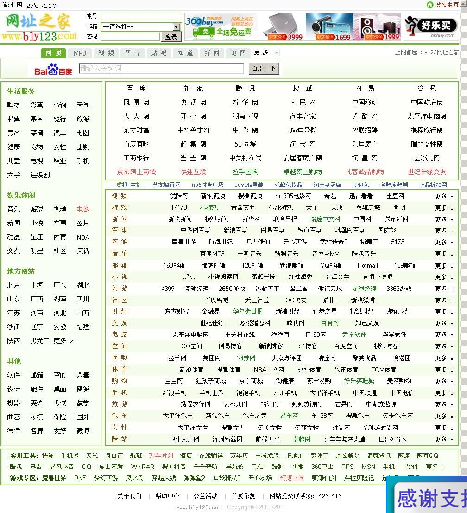Expand 更多 for the 邮箱 row

tap(444, 266)
